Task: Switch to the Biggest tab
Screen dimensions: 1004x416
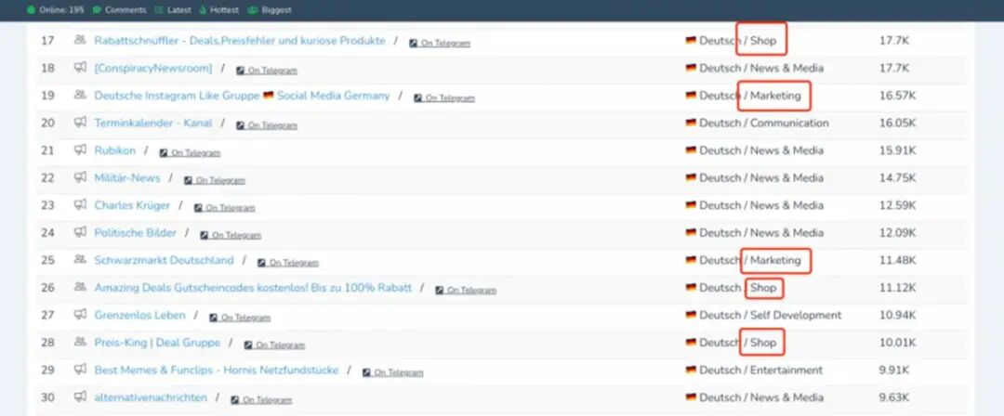Action: coord(271,9)
